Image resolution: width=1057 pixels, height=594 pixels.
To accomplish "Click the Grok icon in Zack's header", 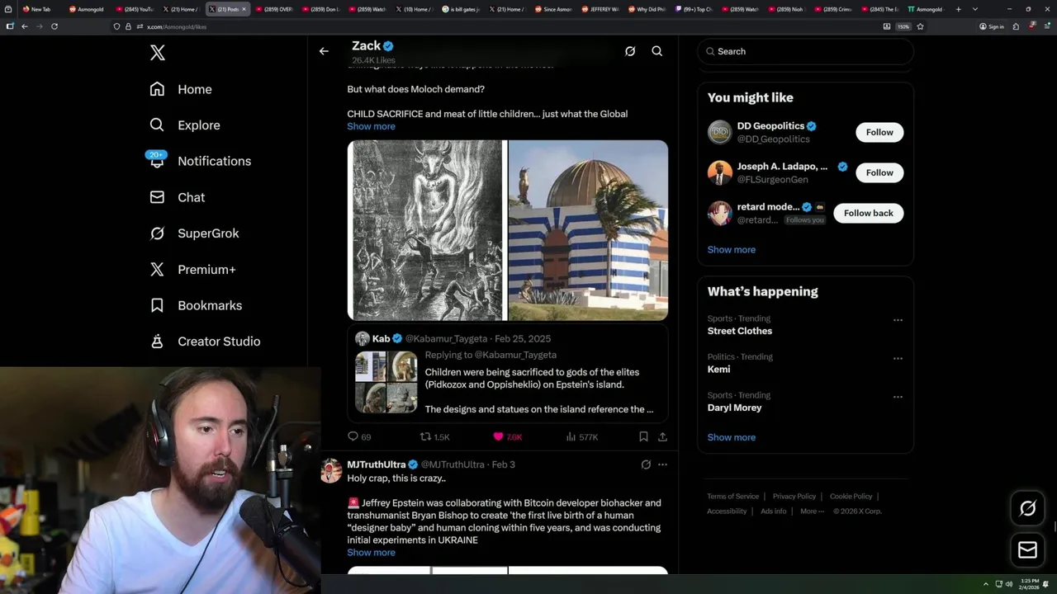I will point(630,51).
